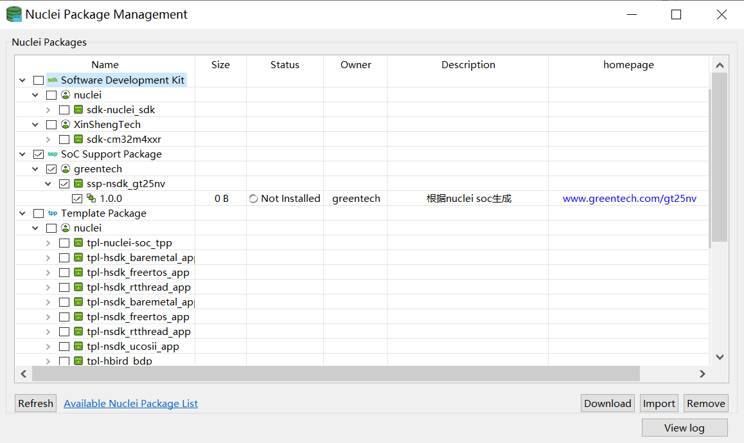The width and height of the screenshot is (744, 443).
Task: Click the Refresh button
Action: (x=35, y=403)
